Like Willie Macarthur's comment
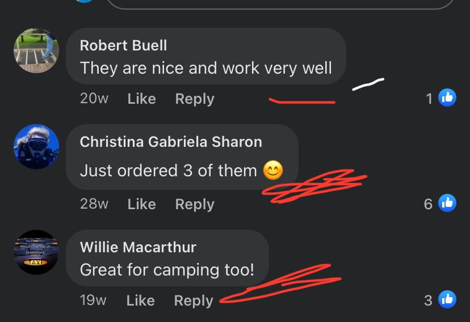Viewport: 470px width, 322px height. coord(141,300)
